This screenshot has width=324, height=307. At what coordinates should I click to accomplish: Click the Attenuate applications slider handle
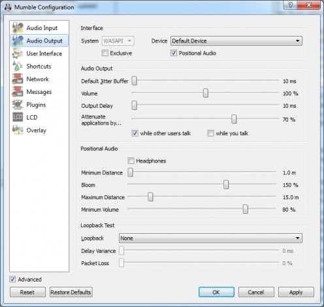[234, 119]
